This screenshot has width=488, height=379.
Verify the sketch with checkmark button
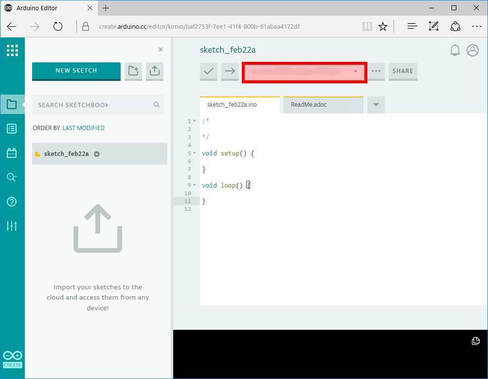pyautogui.click(x=209, y=72)
